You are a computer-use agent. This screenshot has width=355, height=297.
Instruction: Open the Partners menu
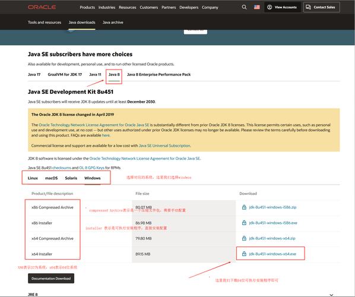[169, 7]
